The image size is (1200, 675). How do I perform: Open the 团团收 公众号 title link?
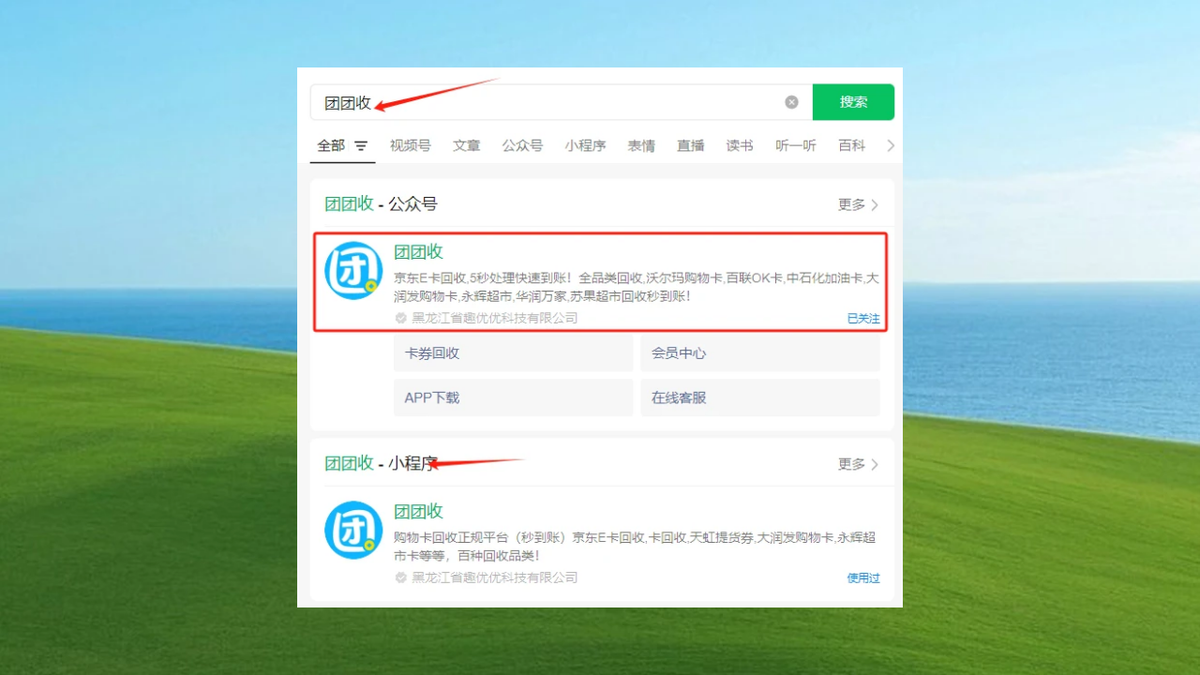click(418, 251)
